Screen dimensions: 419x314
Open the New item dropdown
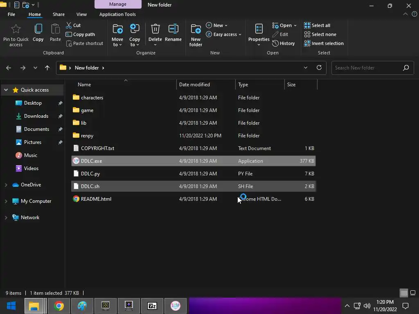coord(217,25)
